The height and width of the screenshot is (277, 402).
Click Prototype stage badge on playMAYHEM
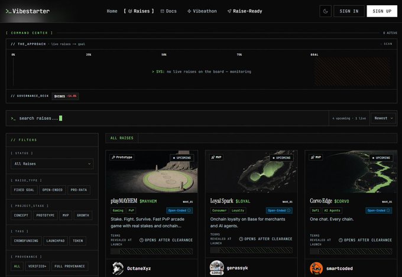[122, 157]
